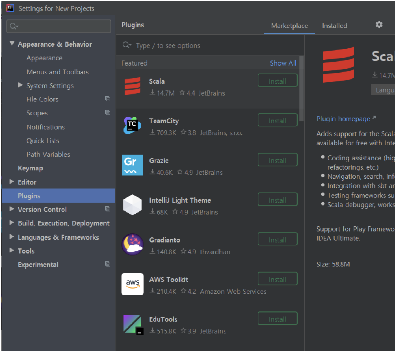Select the Plugins settings item
The height and width of the screenshot is (351, 395).
point(59,196)
